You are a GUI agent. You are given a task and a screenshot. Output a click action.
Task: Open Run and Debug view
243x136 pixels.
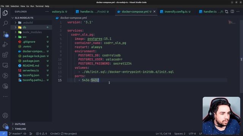[x=5, y=45]
